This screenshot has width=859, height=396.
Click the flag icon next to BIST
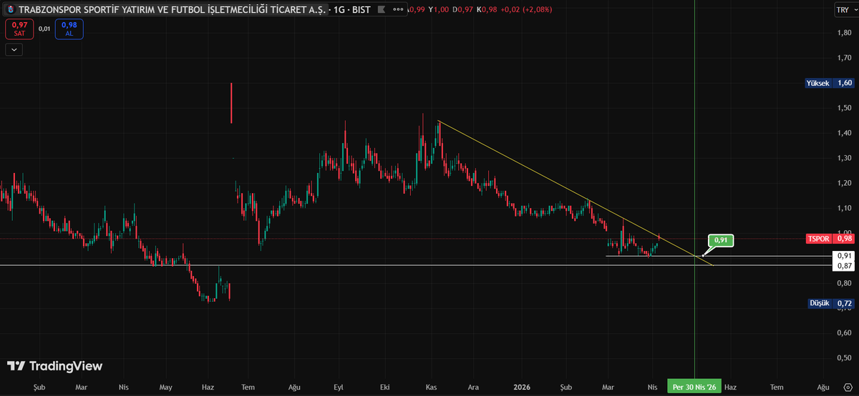pos(381,10)
